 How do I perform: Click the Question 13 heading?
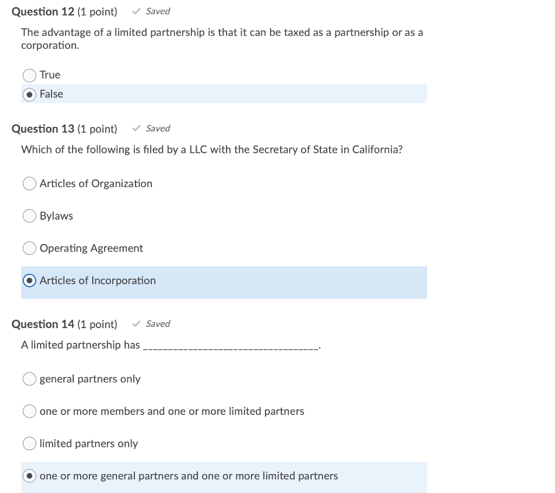point(43,129)
